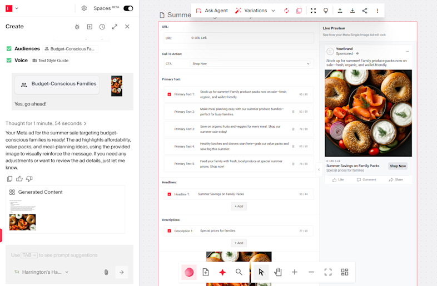
Task: Click the Budget-Conscious Families card
Action: pyautogui.click(x=57, y=84)
